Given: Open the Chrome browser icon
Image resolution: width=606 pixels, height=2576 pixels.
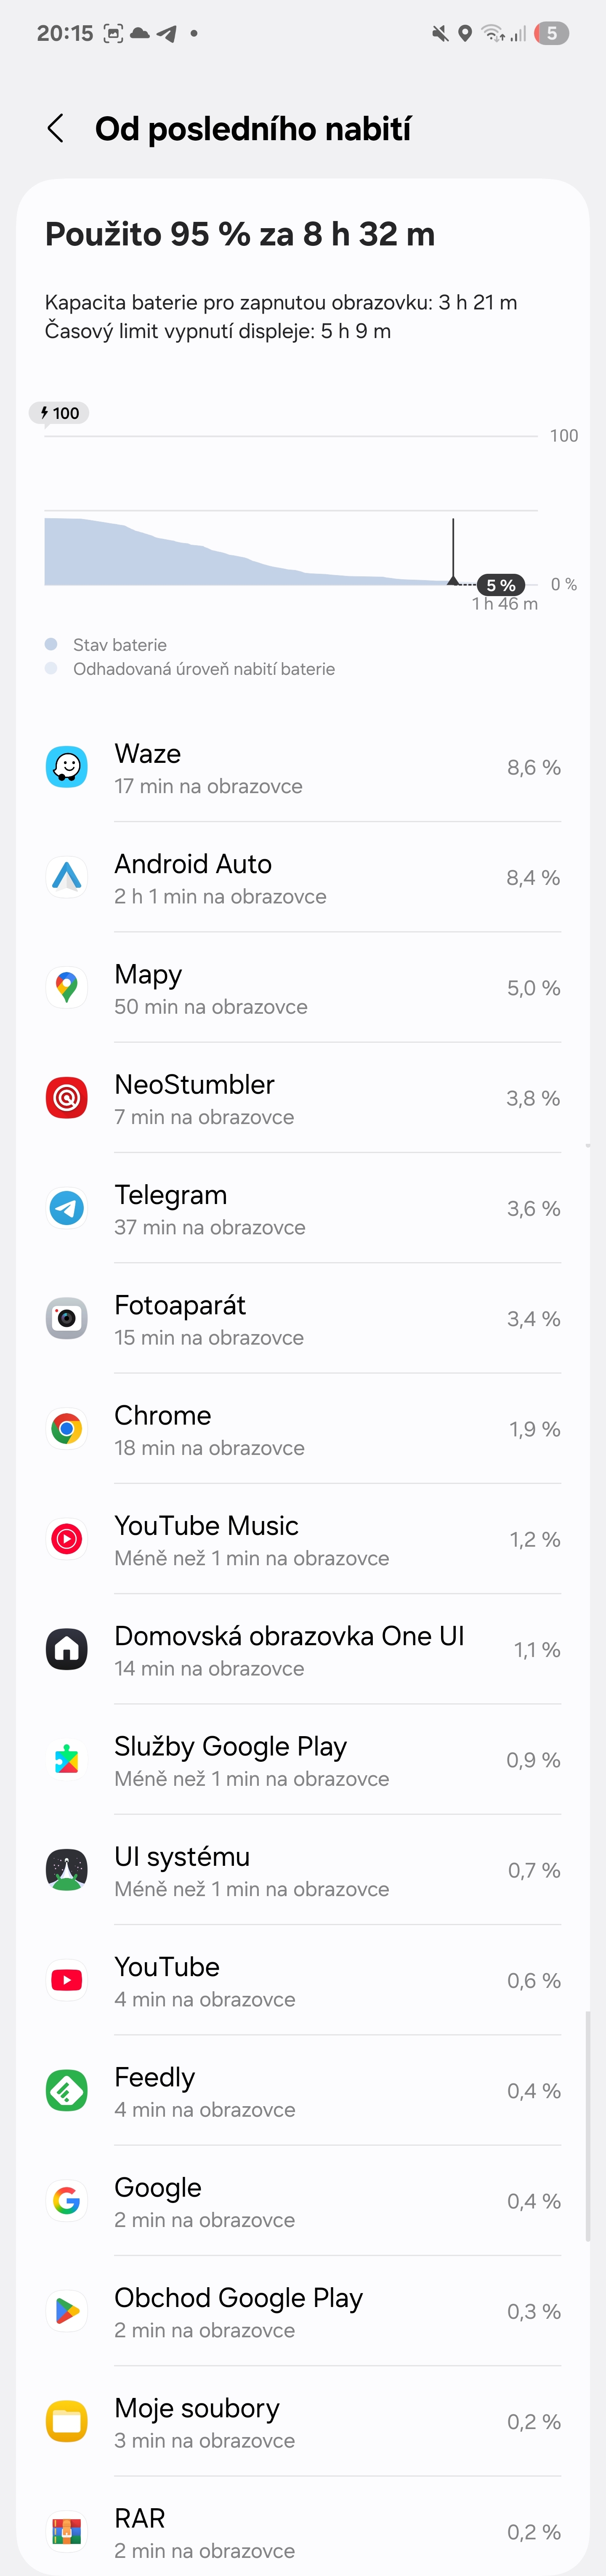Looking at the screenshot, I should [66, 1428].
